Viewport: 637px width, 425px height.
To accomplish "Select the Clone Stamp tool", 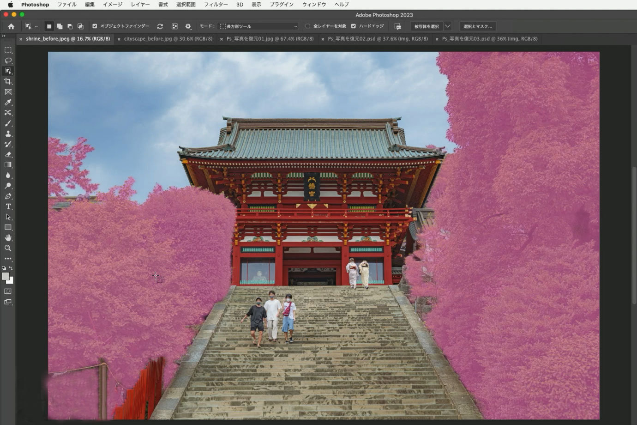I will (x=8, y=134).
